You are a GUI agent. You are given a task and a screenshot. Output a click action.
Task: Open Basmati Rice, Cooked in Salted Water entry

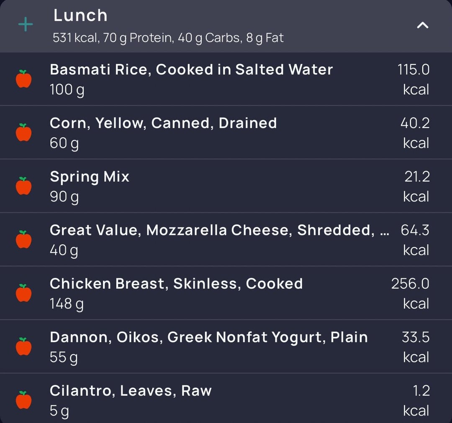(x=226, y=79)
